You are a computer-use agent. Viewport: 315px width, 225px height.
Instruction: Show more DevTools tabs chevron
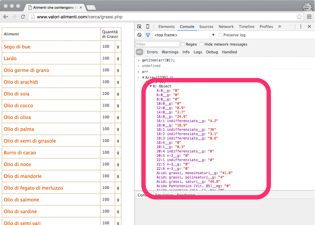pos(280,27)
